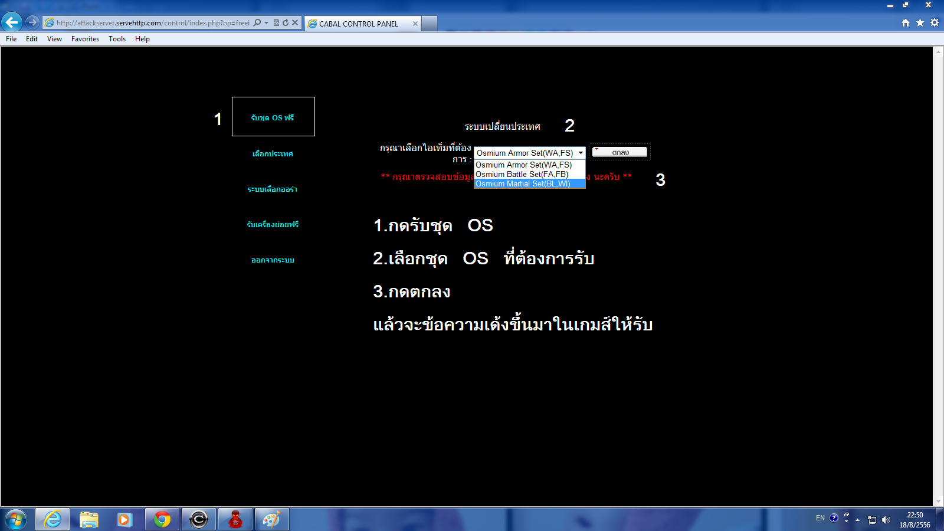Open Windows Explorer from the taskbar
Screen dimensions: 944x531
click(89, 520)
